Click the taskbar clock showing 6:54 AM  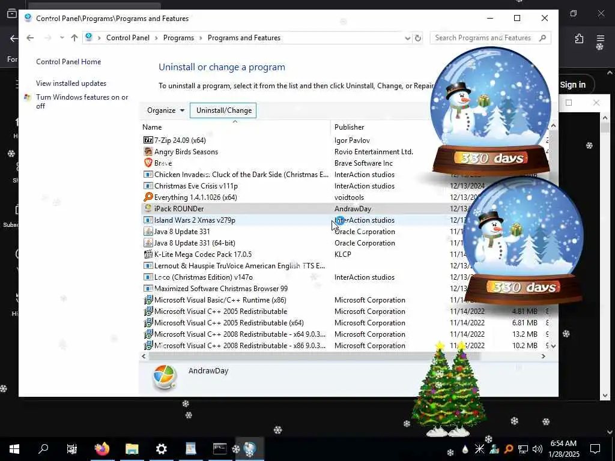[x=563, y=449]
